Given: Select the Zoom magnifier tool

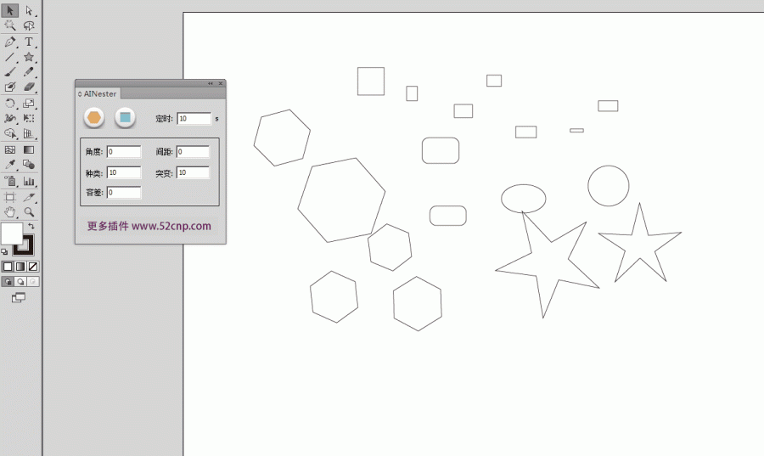Looking at the screenshot, I should [x=29, y=212].
